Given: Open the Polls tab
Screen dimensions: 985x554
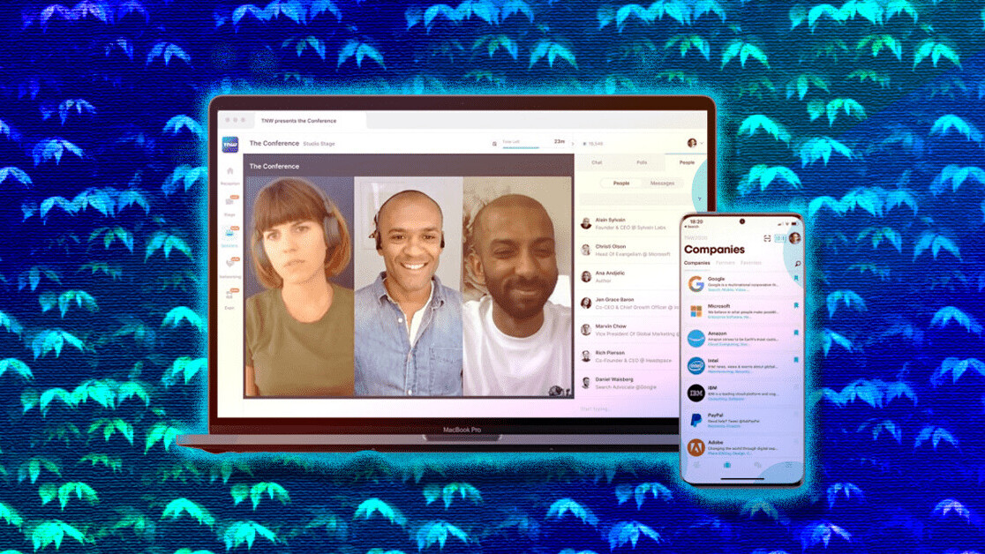Looking at the screenshot, I should click(642, 162).
